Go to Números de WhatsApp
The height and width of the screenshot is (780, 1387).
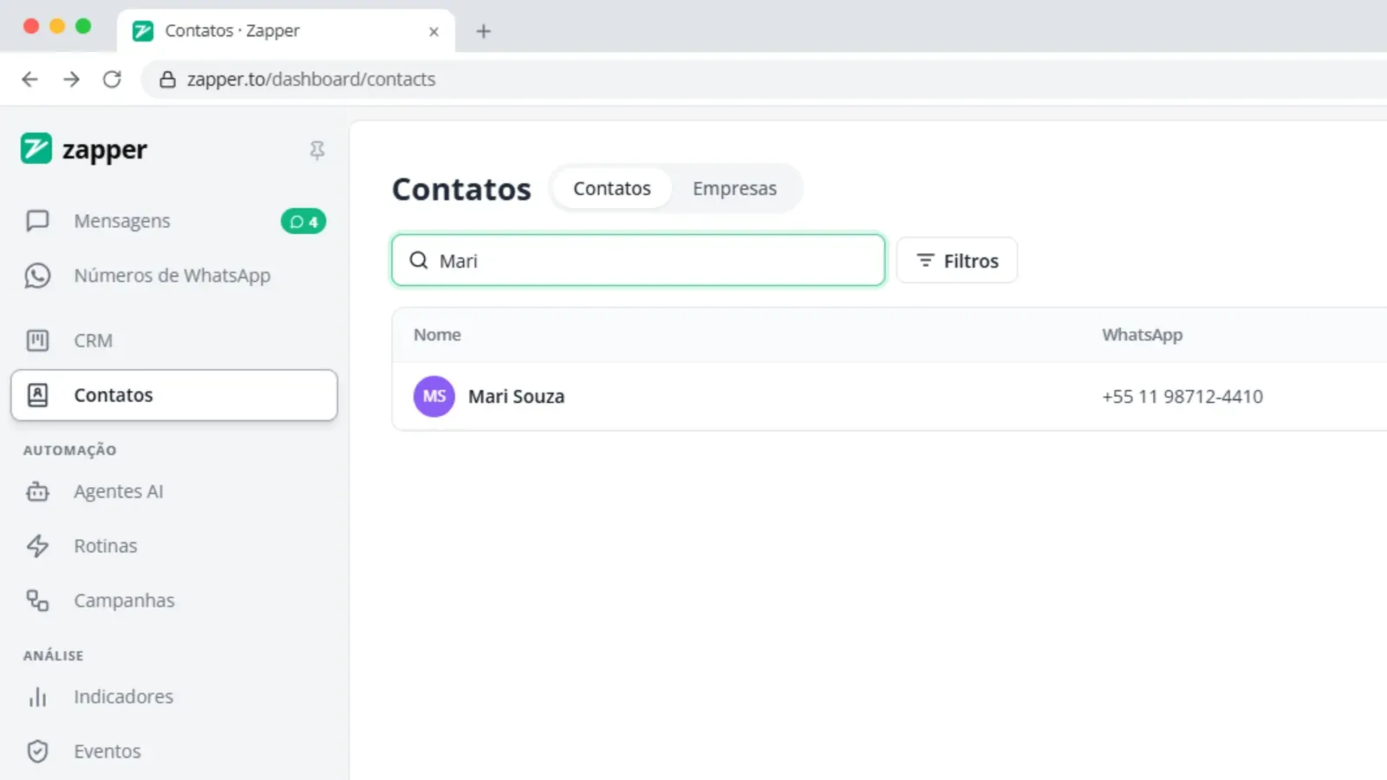point(174,276)
